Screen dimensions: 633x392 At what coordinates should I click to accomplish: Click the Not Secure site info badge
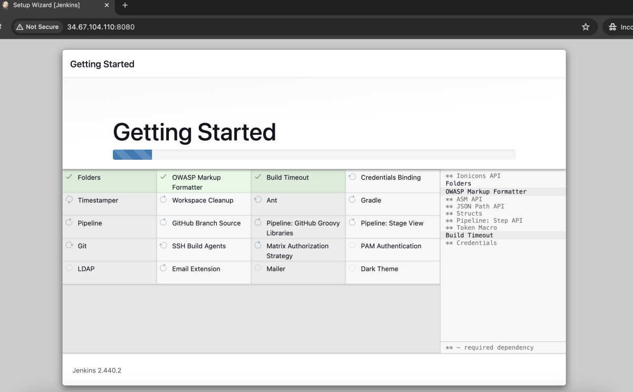pos(37,27)
